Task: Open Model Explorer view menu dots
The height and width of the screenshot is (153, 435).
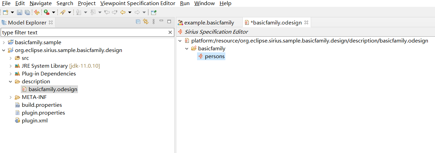Action: coord(154,22)
